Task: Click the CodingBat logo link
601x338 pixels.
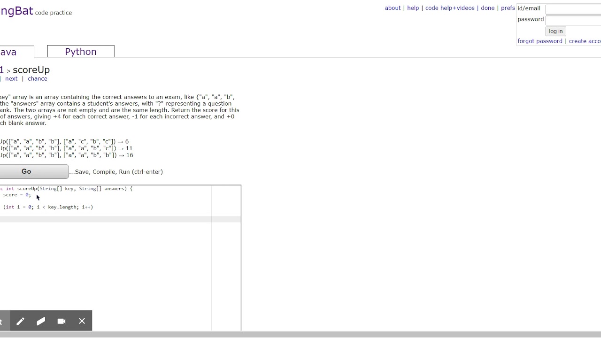Action: [16, 11]
